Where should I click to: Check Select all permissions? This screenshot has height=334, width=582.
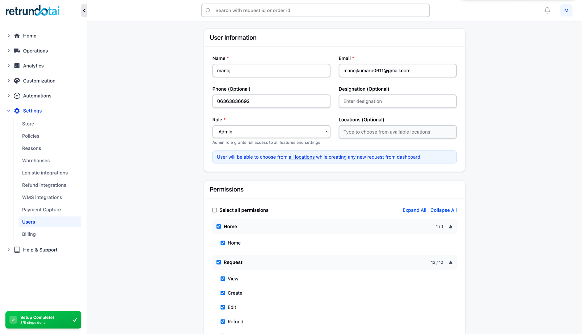coord(214,210)
